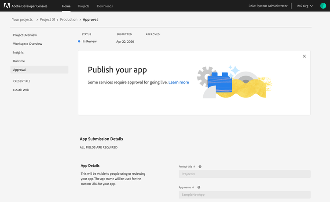Select Production breadcrumb item

coord(69,19)
